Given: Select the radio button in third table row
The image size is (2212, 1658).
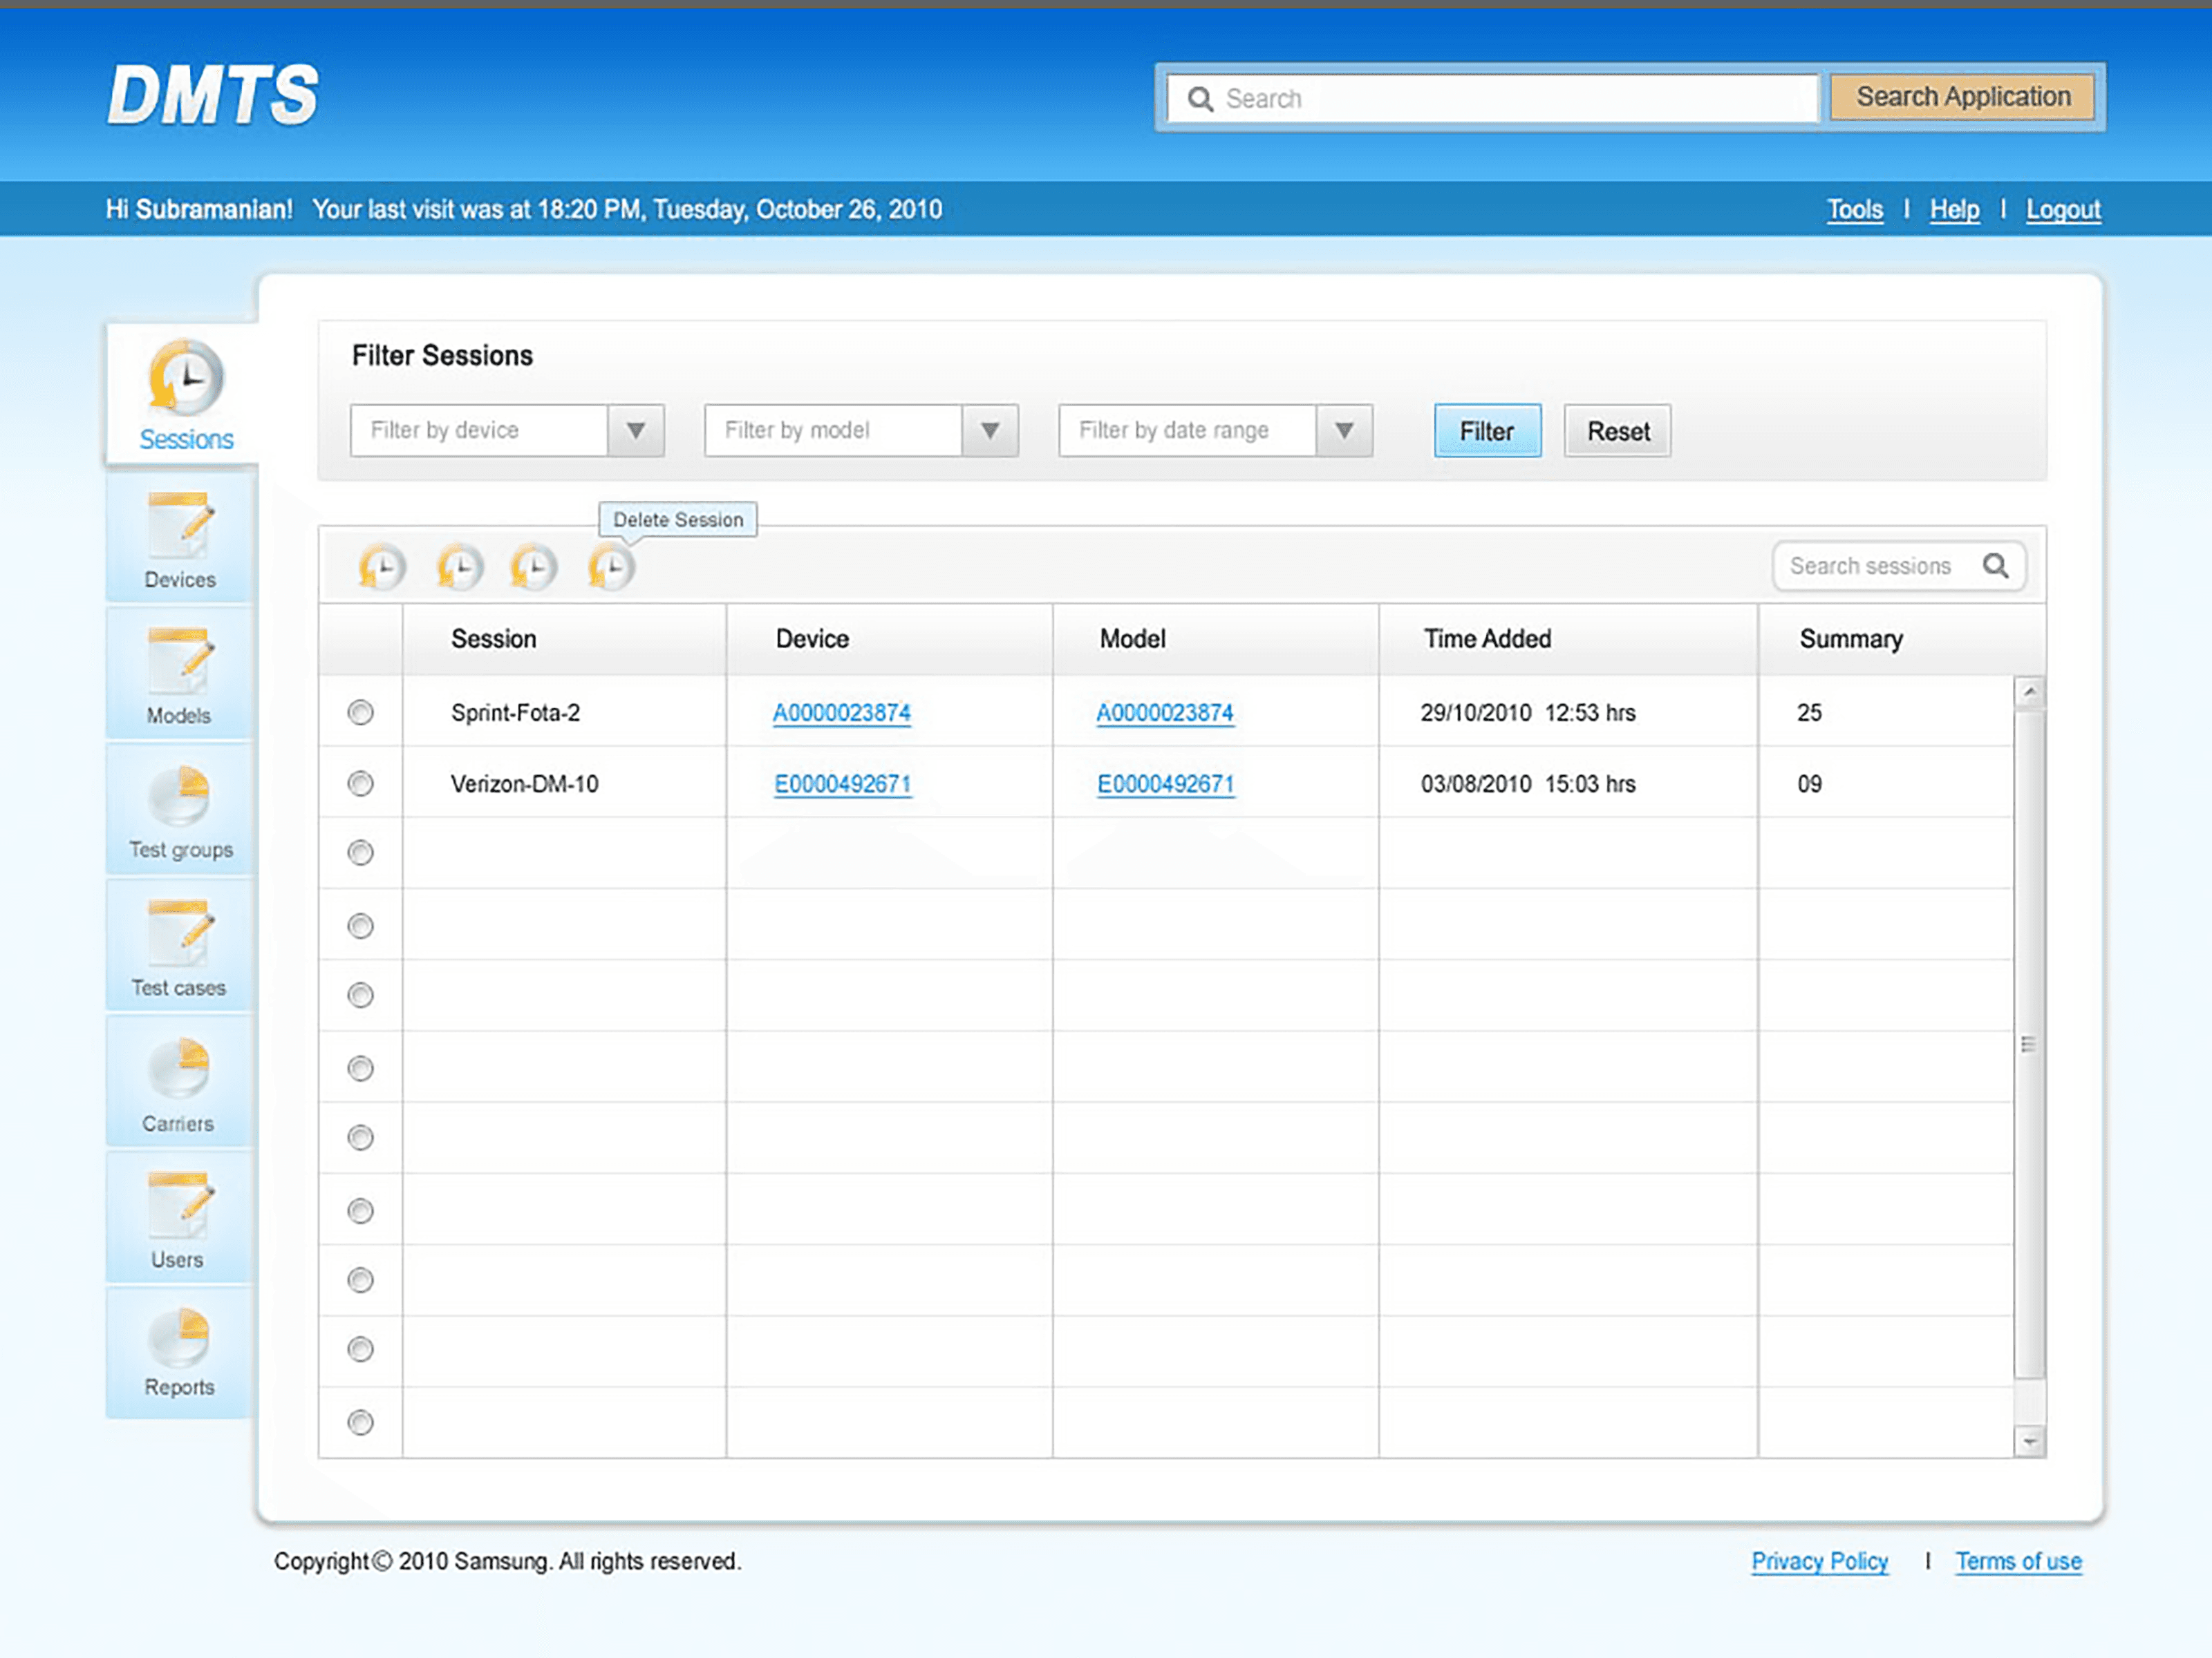Looking at the screenshot, I should tap(361, 852).
